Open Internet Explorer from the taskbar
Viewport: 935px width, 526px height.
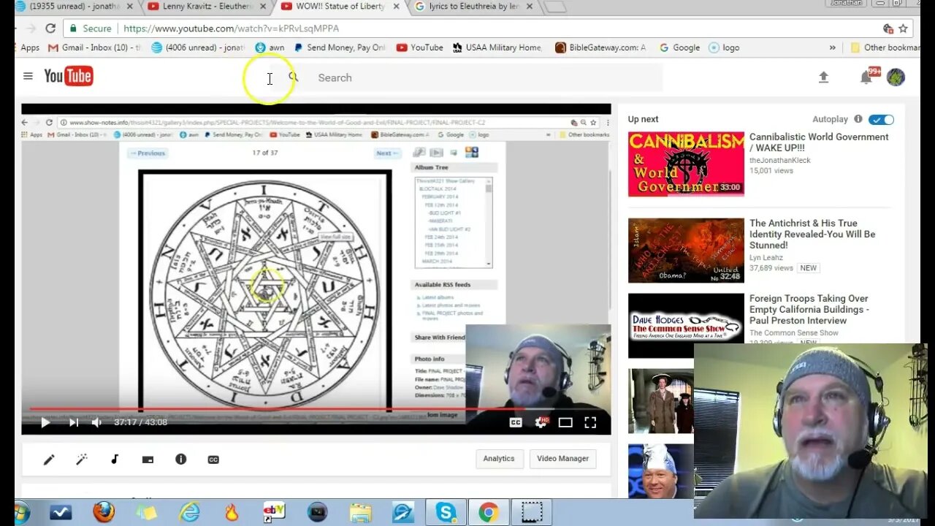click(189, 512)
